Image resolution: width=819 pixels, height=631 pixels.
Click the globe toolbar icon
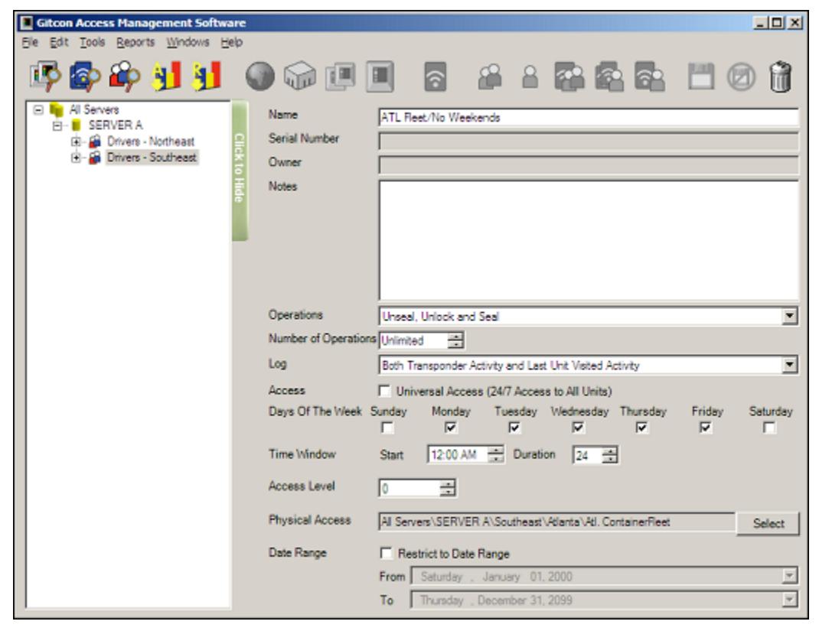tap(260, 76)
